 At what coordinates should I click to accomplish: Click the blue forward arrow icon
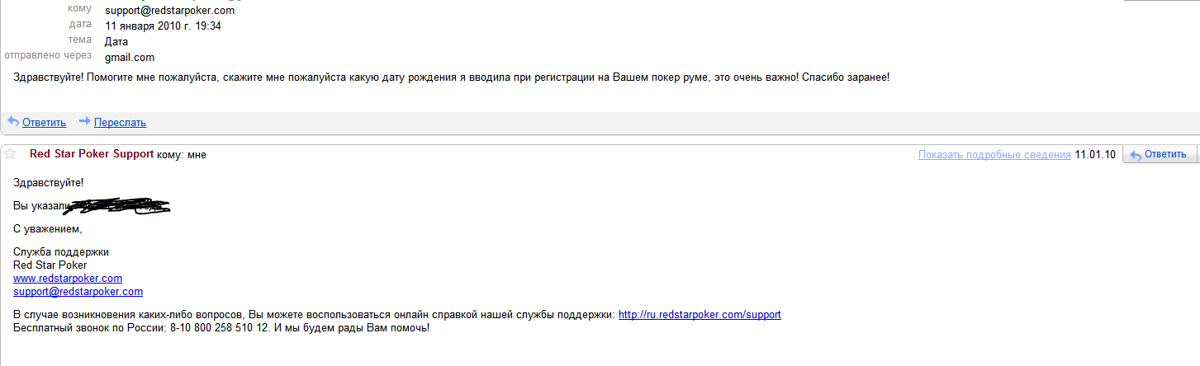[84, 122]
